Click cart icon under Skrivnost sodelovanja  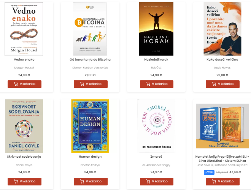16,181
